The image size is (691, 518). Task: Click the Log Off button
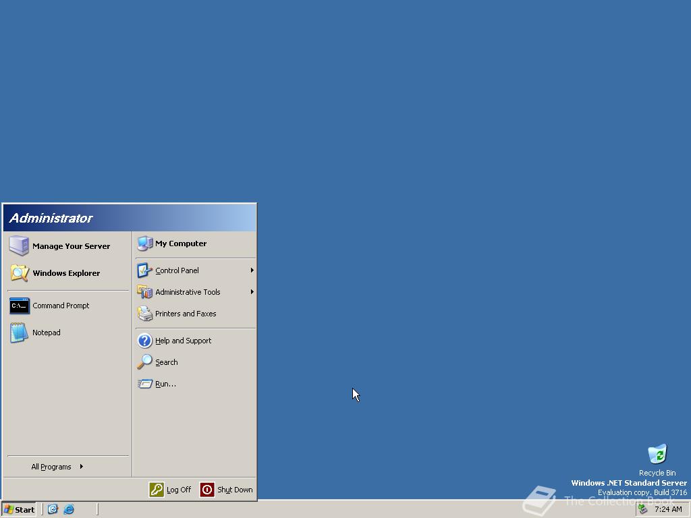pyautogui.click(x=170, y=490)
